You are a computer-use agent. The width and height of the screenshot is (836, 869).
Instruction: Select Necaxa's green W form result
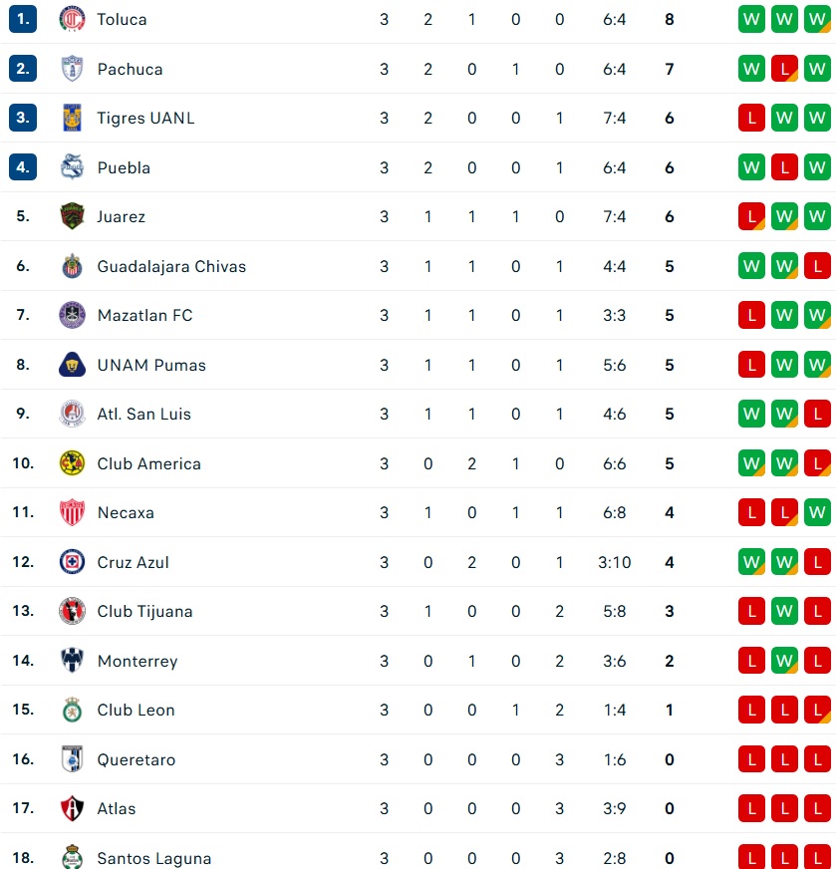[x=817, y=512]
